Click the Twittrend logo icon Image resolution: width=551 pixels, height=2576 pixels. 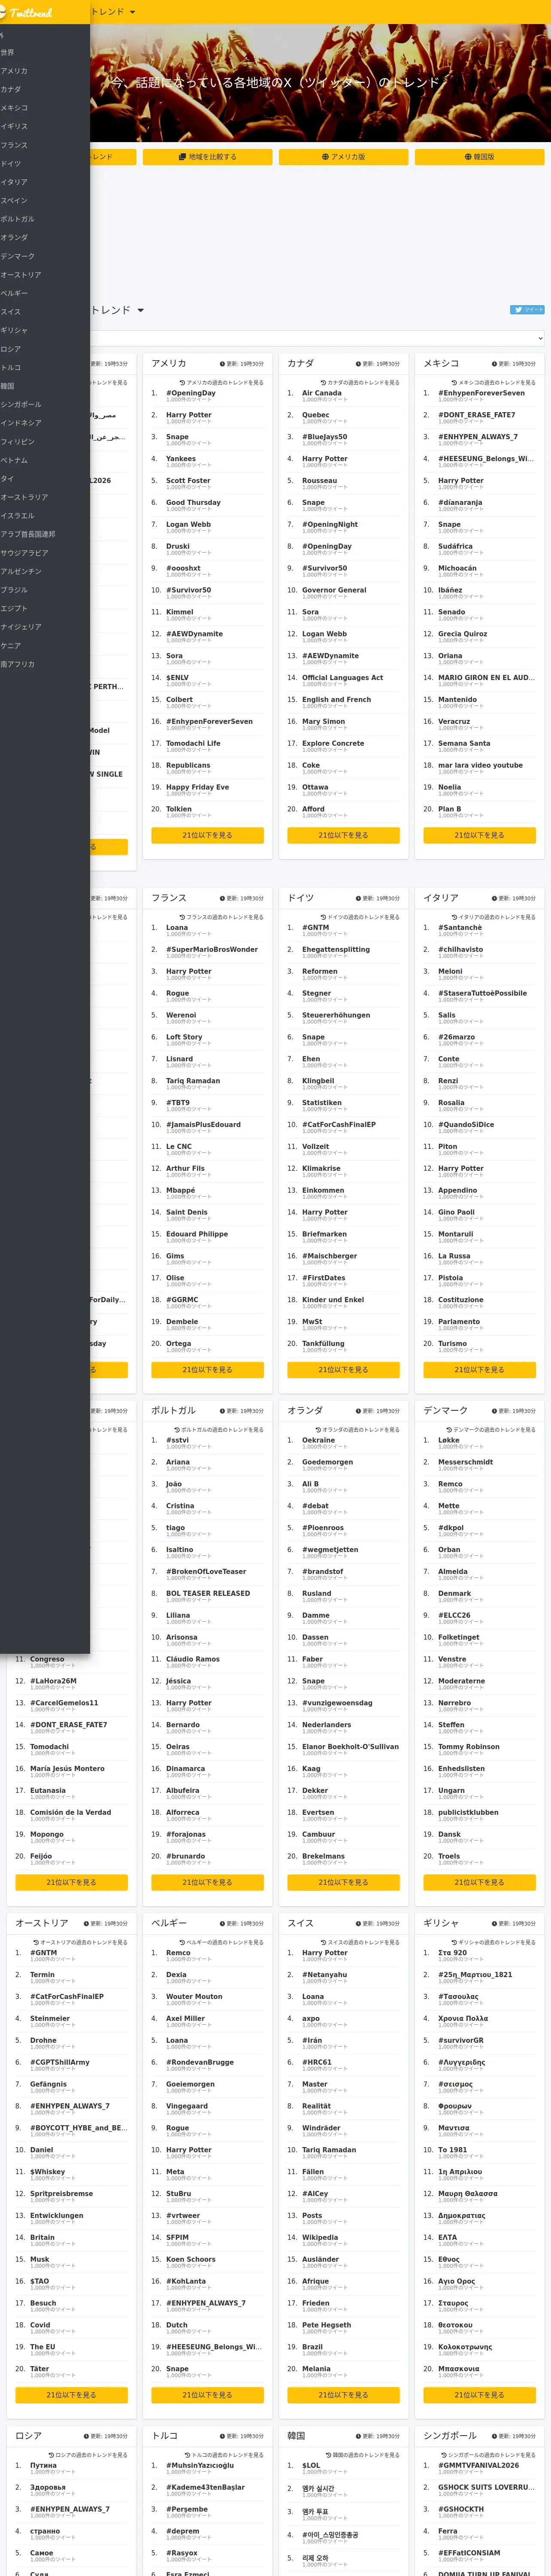click(x=3, y=13)
